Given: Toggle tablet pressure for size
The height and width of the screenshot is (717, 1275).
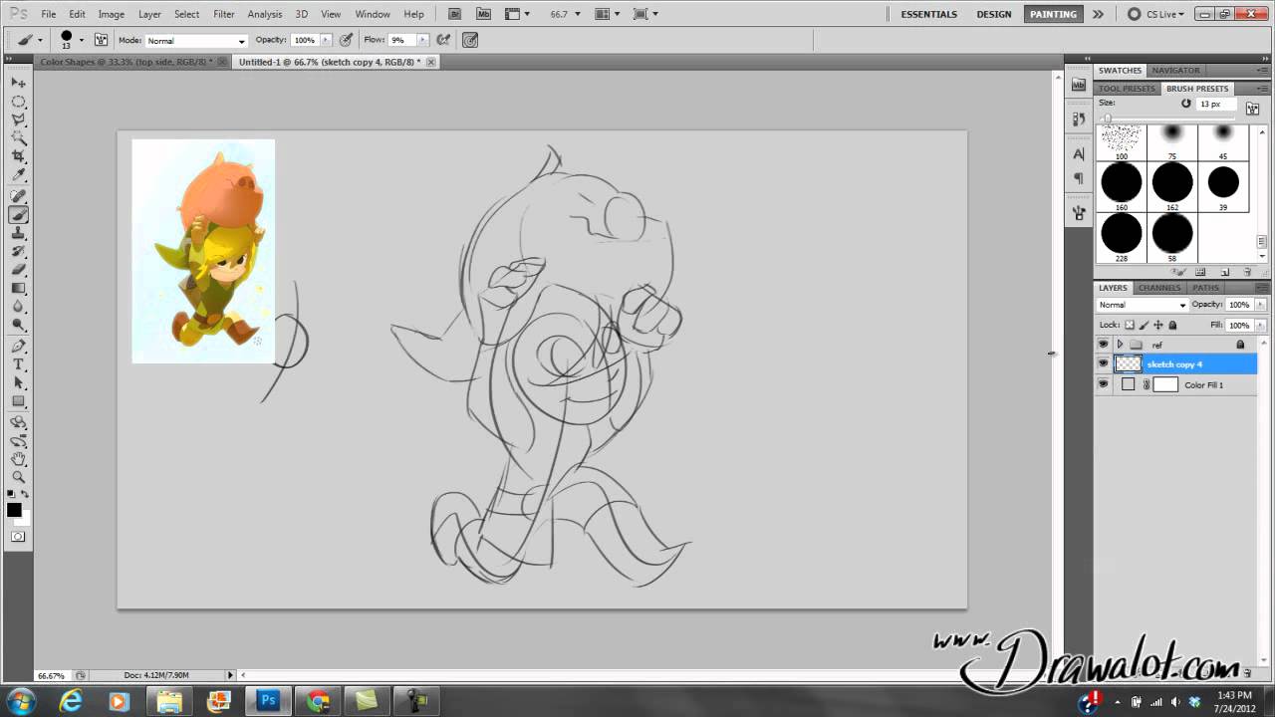Looking at the screenshot, I should click(x=470, y=40).
